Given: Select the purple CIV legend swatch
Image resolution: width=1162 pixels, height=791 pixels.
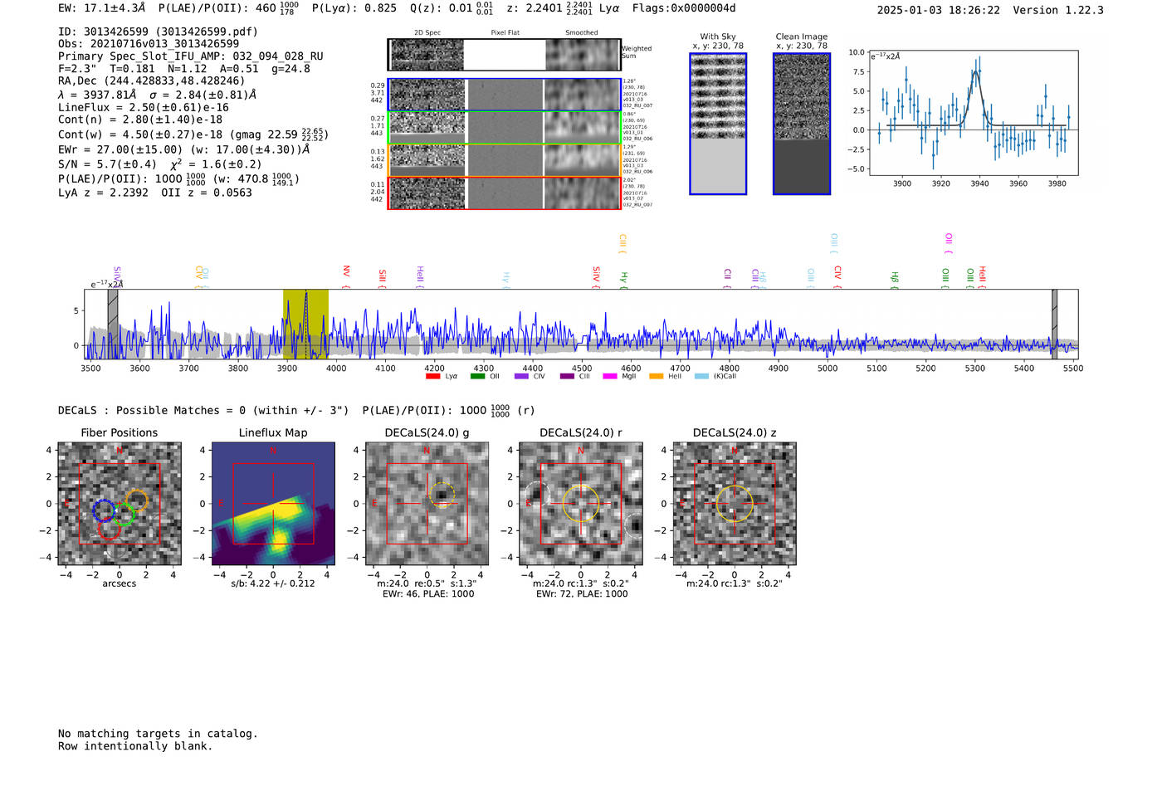Looking at the screenshot, I should coord(521,376).
